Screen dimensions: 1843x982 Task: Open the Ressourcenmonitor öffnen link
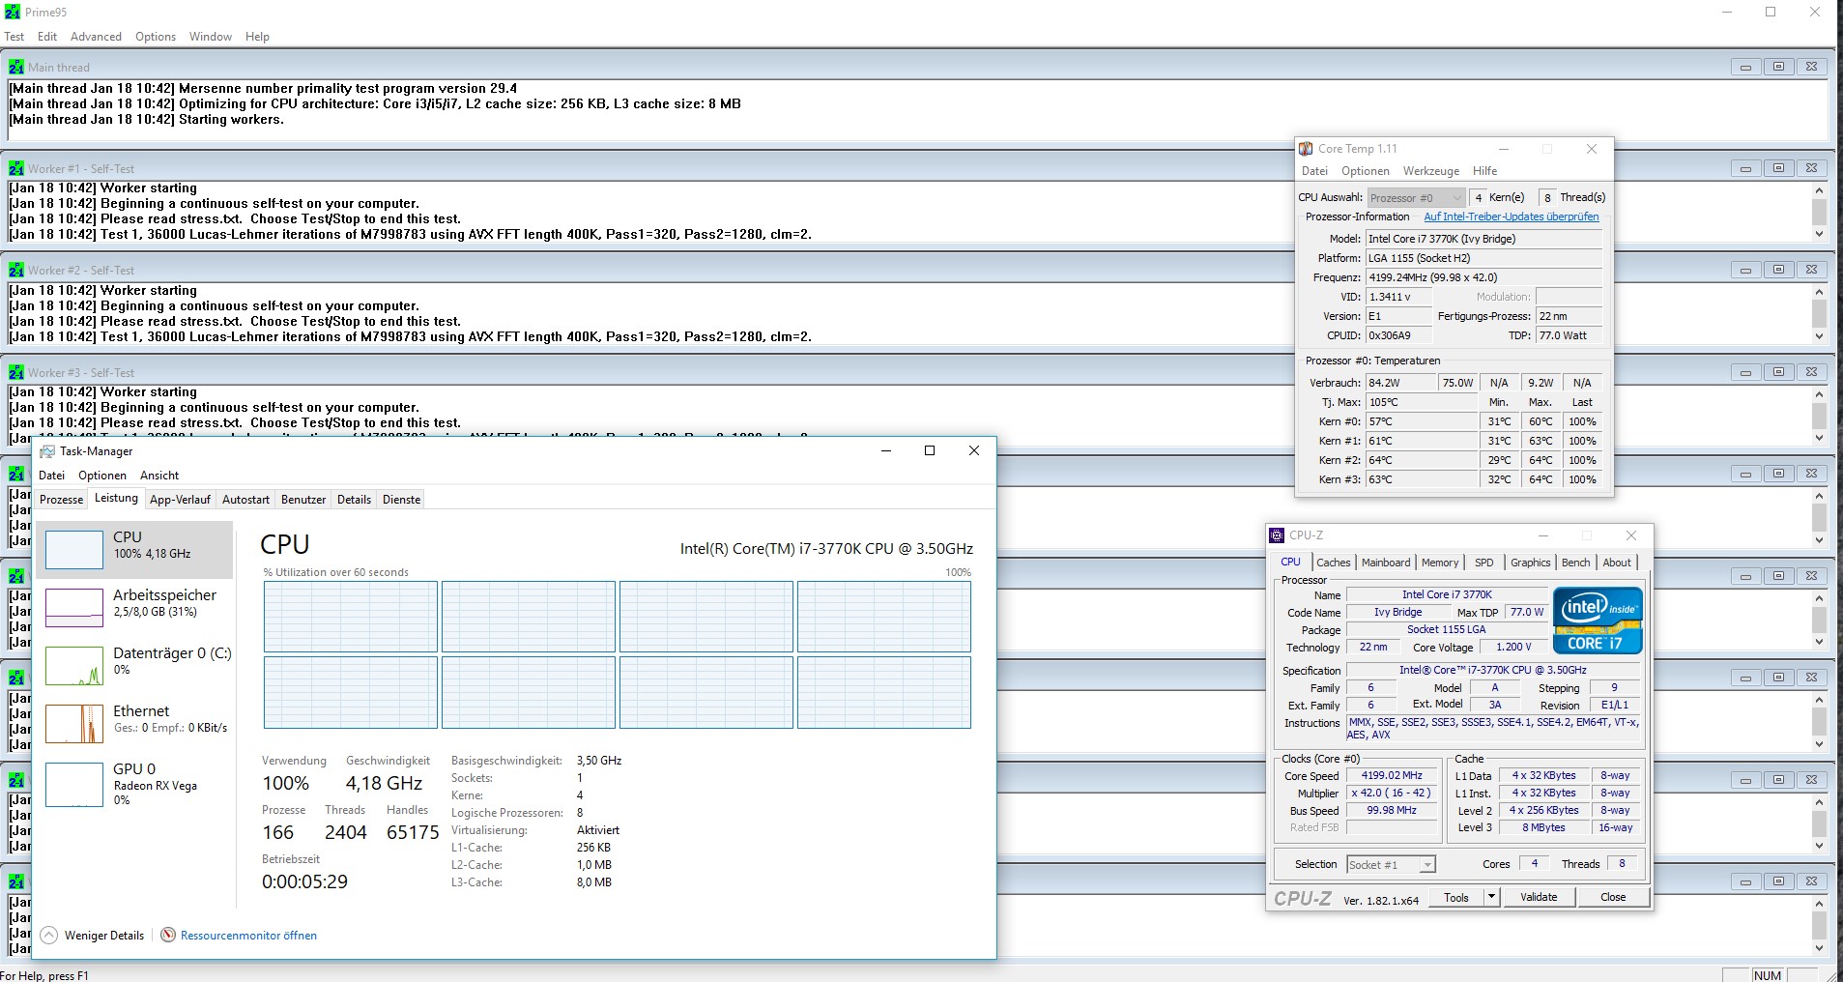coord(248,936)
